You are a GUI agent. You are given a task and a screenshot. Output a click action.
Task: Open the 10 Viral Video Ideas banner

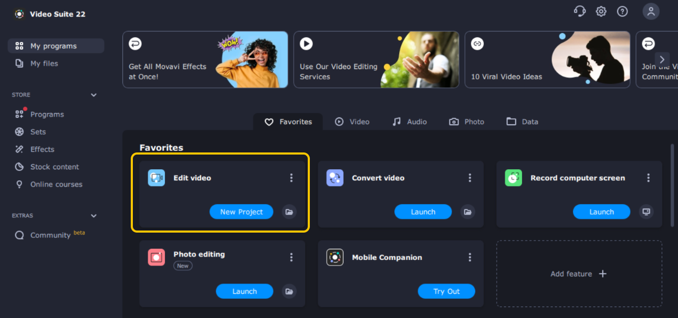pos(547,59)
